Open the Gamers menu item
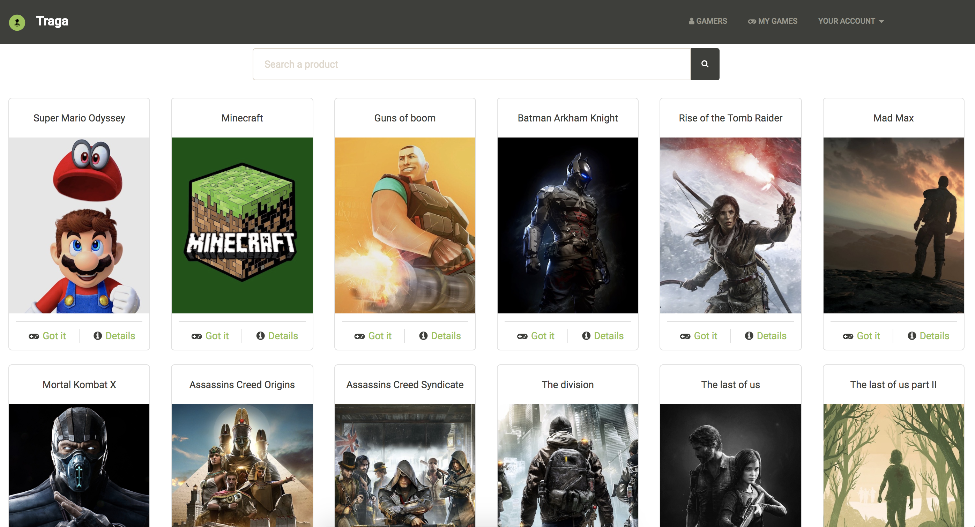The width and height of the screenshot is (975, 527). (x=707, y=21)
